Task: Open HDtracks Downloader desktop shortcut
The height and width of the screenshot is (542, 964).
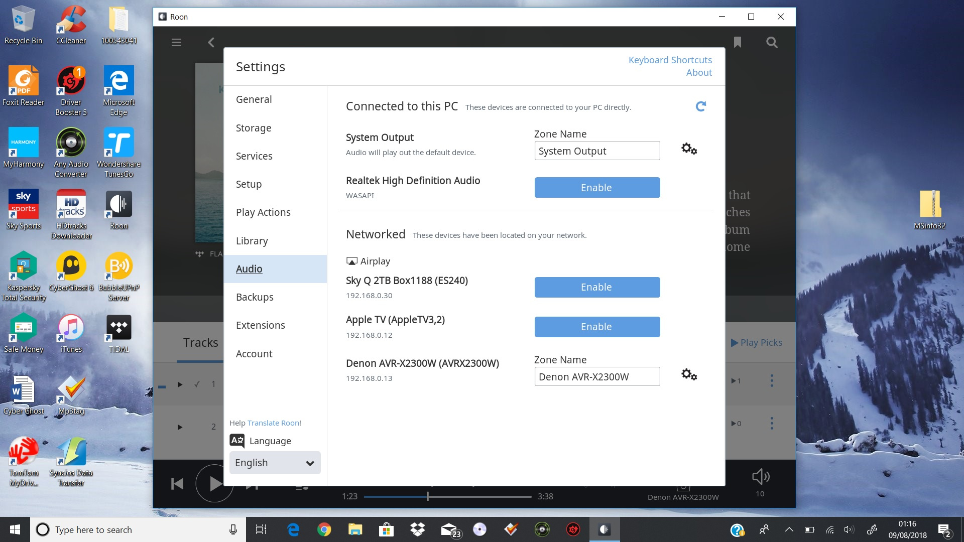Action: coord(71,215)
